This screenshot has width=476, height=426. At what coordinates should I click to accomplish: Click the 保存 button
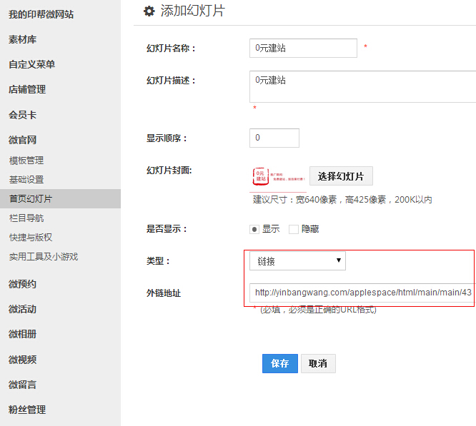click(279, 363)
